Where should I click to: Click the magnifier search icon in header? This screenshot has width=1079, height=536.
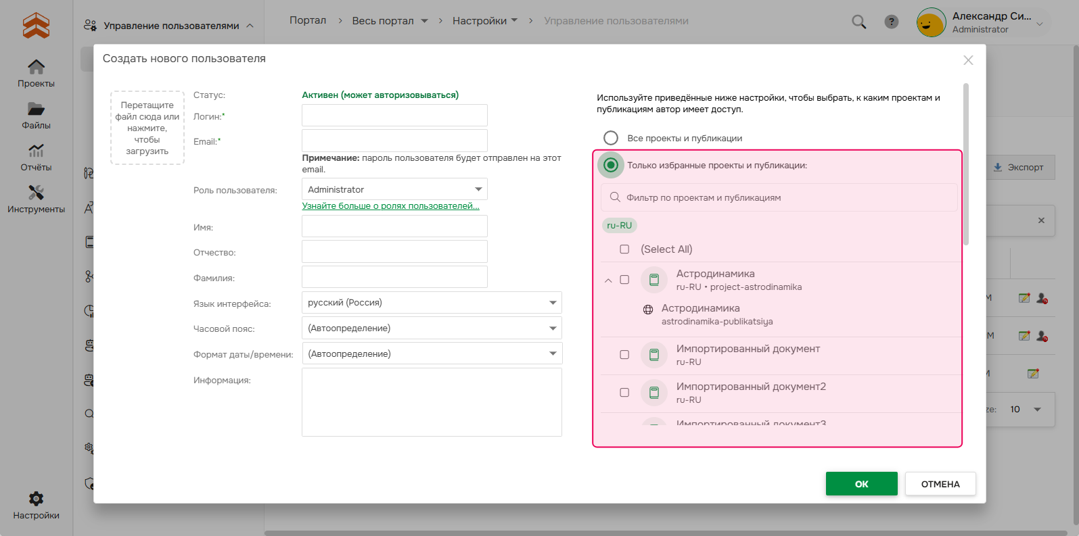(858, 22)
